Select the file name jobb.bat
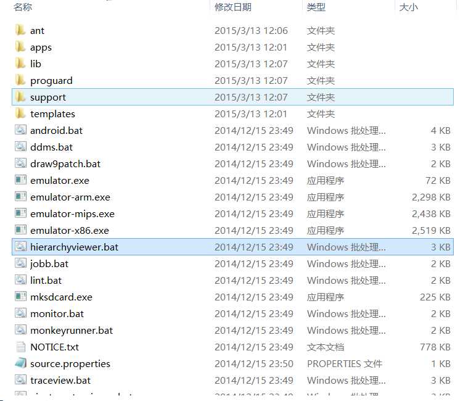 coord(49,264)
